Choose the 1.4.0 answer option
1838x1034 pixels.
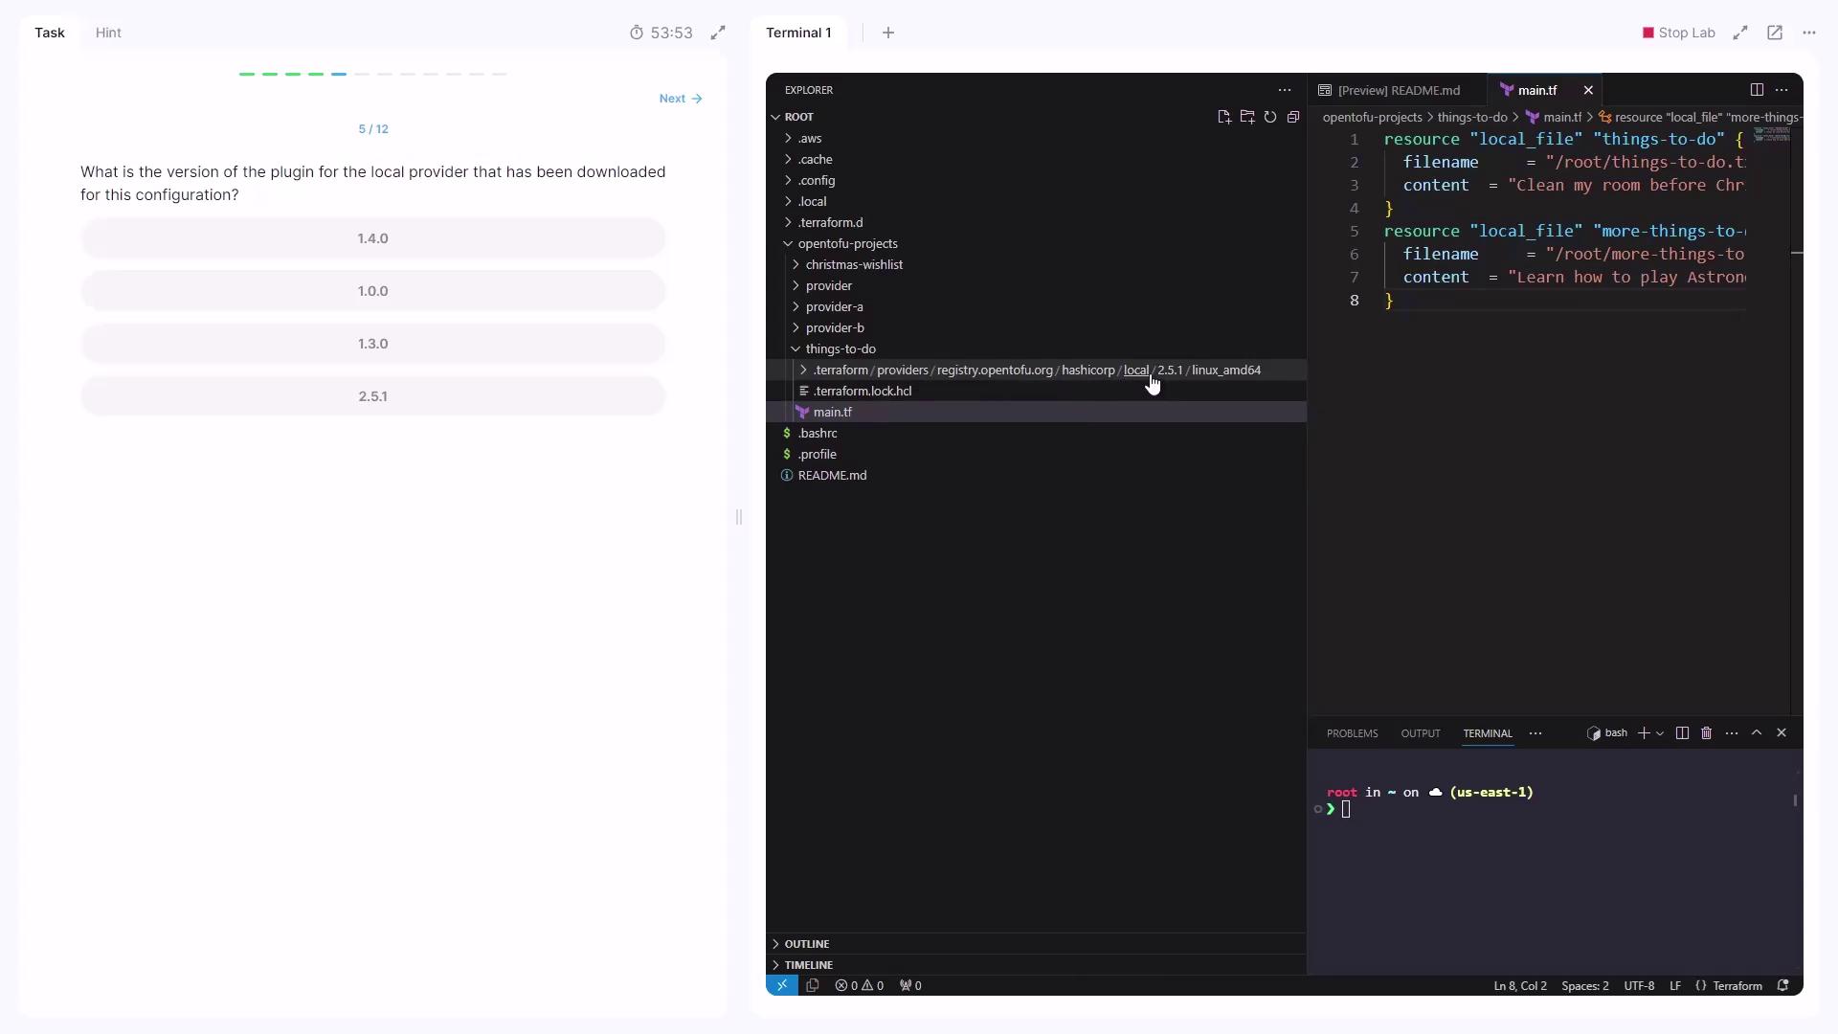pos(372,238)
